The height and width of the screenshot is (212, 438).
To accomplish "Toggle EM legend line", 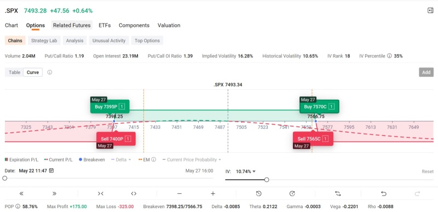I will pyautogui.click(x=145, y=160).
